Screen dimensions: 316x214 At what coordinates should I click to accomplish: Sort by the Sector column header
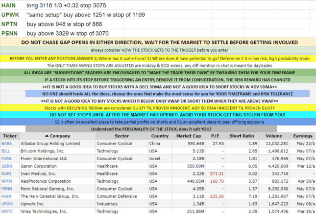[122, 136]
